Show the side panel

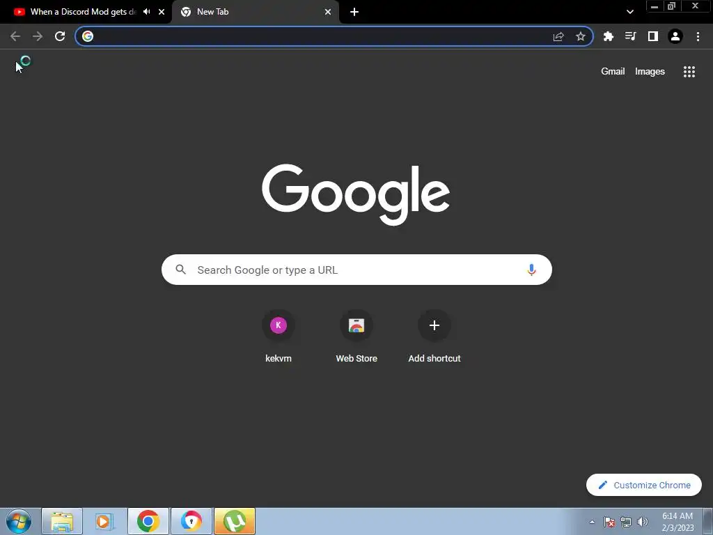653,36
